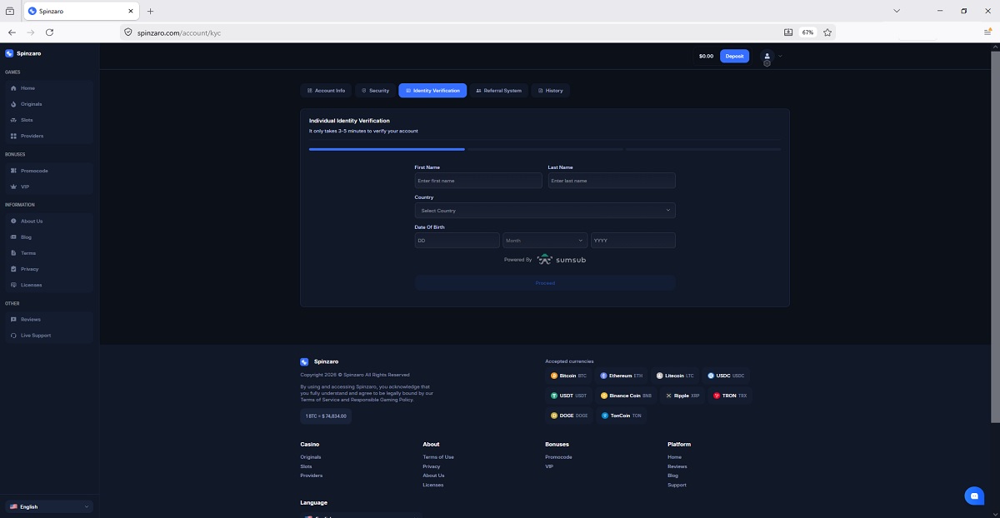
Task: Click the DOGE currency chip
Action: click(x=568, y=415)
